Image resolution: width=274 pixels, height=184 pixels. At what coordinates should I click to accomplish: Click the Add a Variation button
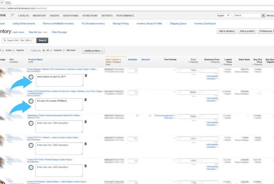pos(227,31)
